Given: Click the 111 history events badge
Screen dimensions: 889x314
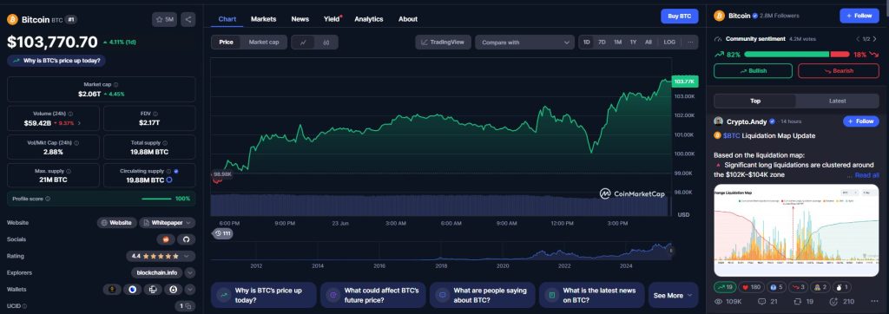Looking at the screenshot, I should pos(223,233).
